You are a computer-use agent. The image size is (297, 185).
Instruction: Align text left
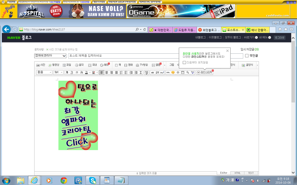click(101, 73)
